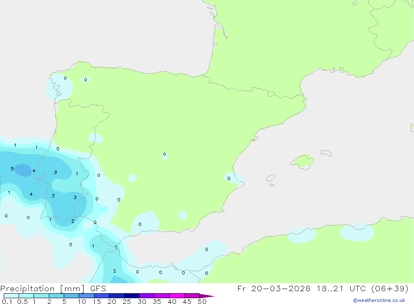This screenshot has width=414, height=304.
Task: Click the 'Fr 20-03-2026' forecast date text
Action: 274,288
